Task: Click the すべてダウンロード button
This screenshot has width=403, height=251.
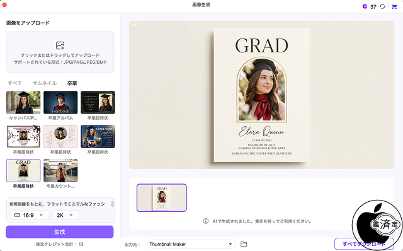Action: (364, 244)
